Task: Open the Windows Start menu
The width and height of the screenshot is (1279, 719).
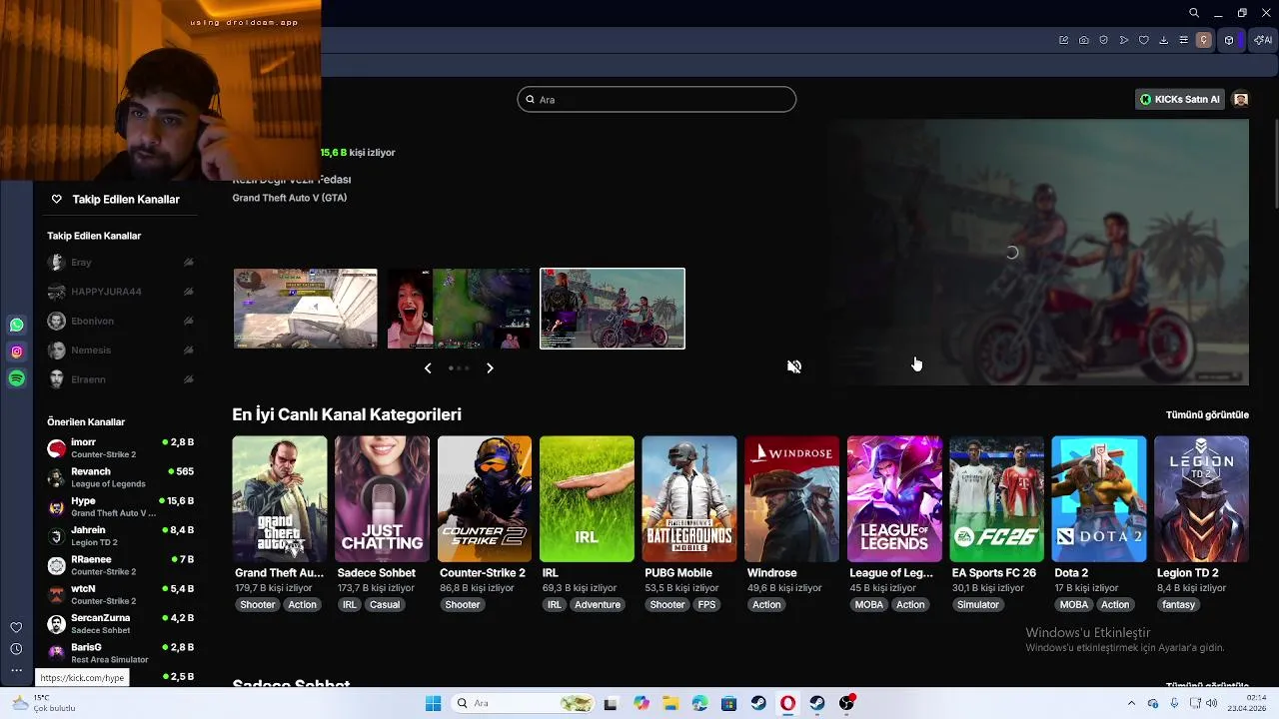Action: (x=433, y=703)
